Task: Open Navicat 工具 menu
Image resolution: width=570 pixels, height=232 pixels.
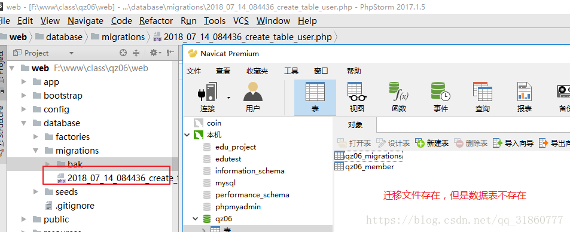Action: 291,71
